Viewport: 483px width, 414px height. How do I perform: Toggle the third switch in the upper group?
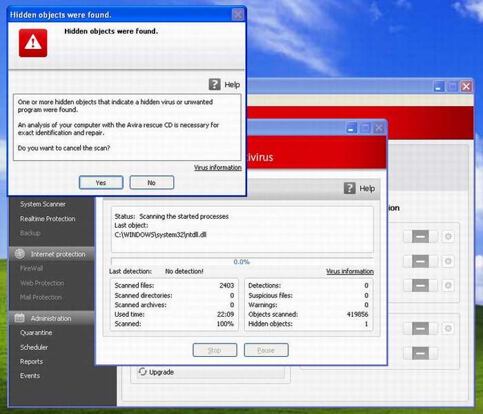pos(420,284)
